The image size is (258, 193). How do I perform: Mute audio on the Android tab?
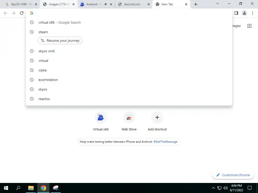106,4
